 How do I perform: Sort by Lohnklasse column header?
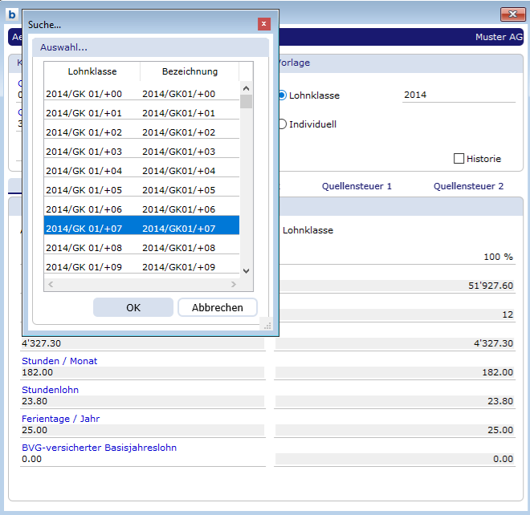[92, 71]
